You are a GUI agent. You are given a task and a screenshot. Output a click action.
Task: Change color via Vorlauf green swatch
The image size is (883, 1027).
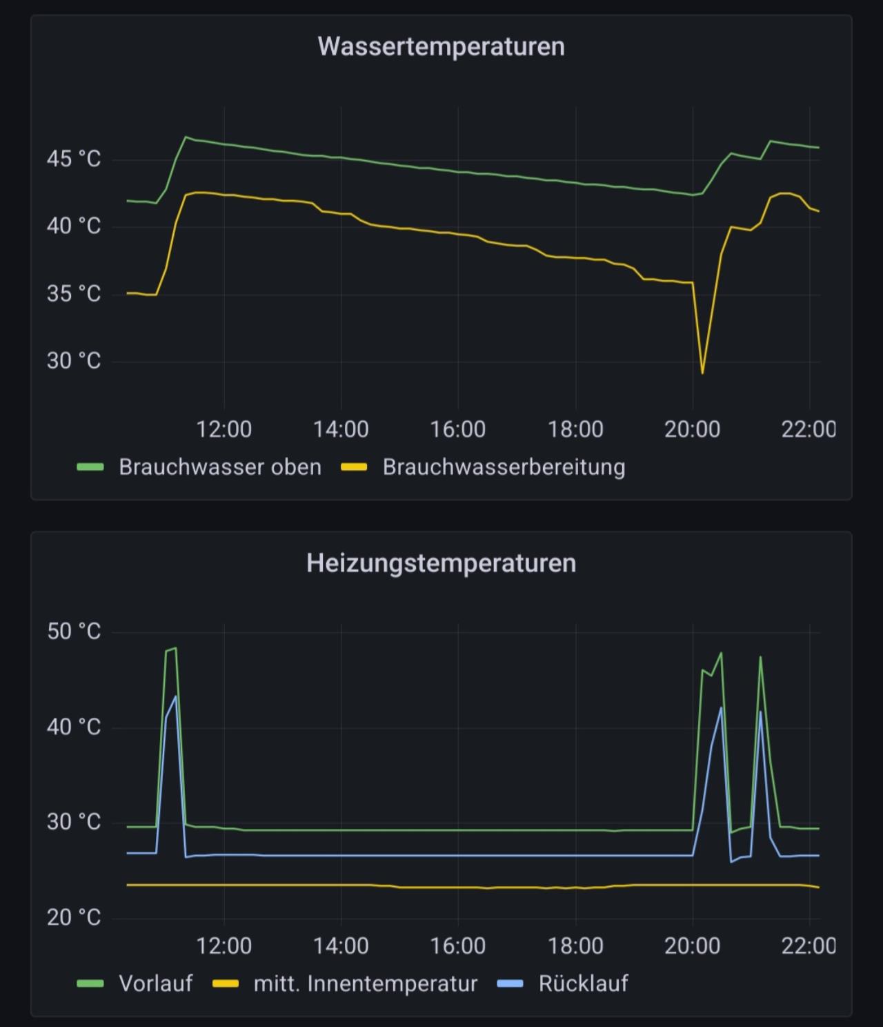click(x=90, y=984)
